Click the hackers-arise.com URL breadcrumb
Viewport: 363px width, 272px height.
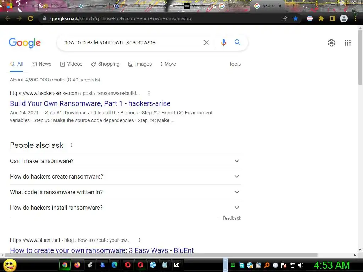click(x=75, y=93)
